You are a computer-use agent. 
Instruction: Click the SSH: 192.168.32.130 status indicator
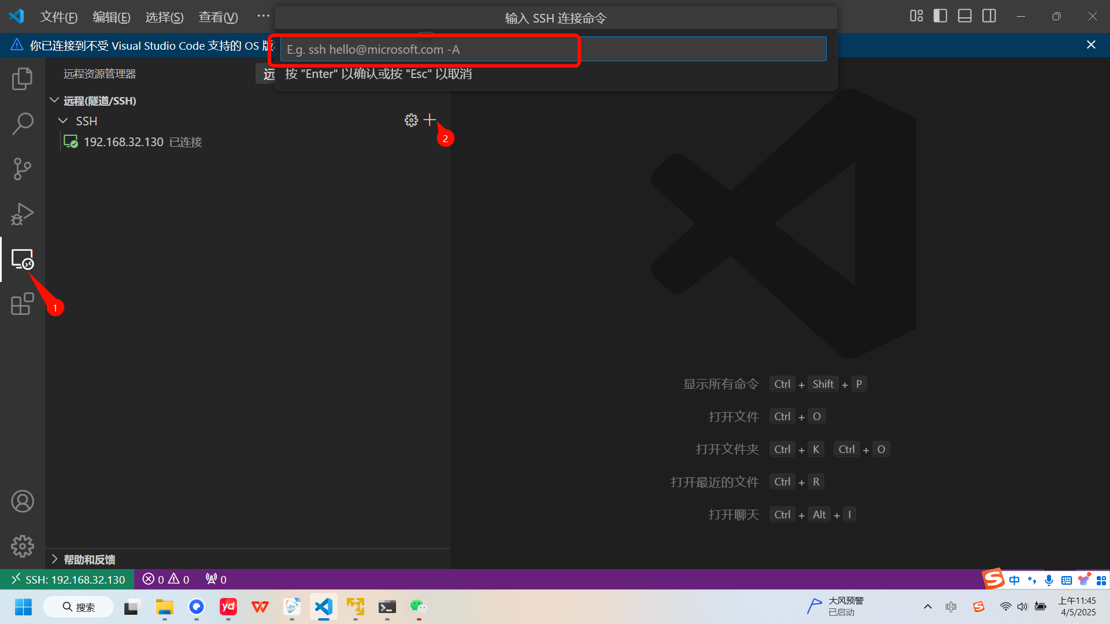pyautogui.click(x=68, y=579)
